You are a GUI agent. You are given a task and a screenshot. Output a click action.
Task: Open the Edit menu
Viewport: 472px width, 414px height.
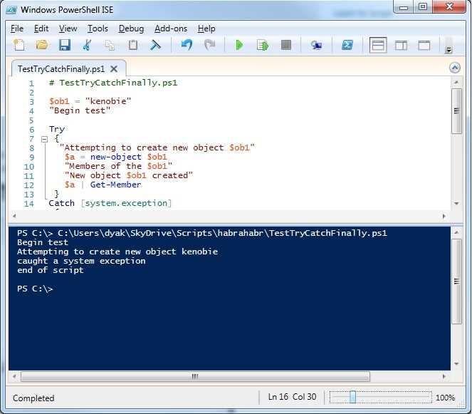coord(41,29)
